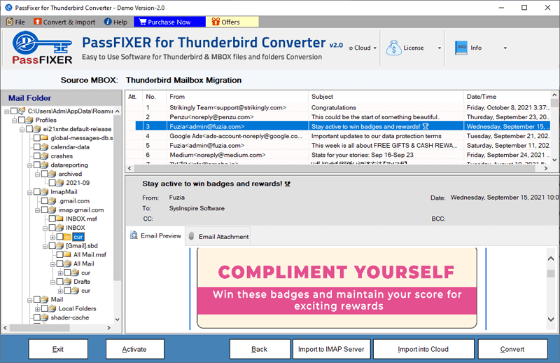
Task: Click the Info book icon
Action: pos(461,48)
